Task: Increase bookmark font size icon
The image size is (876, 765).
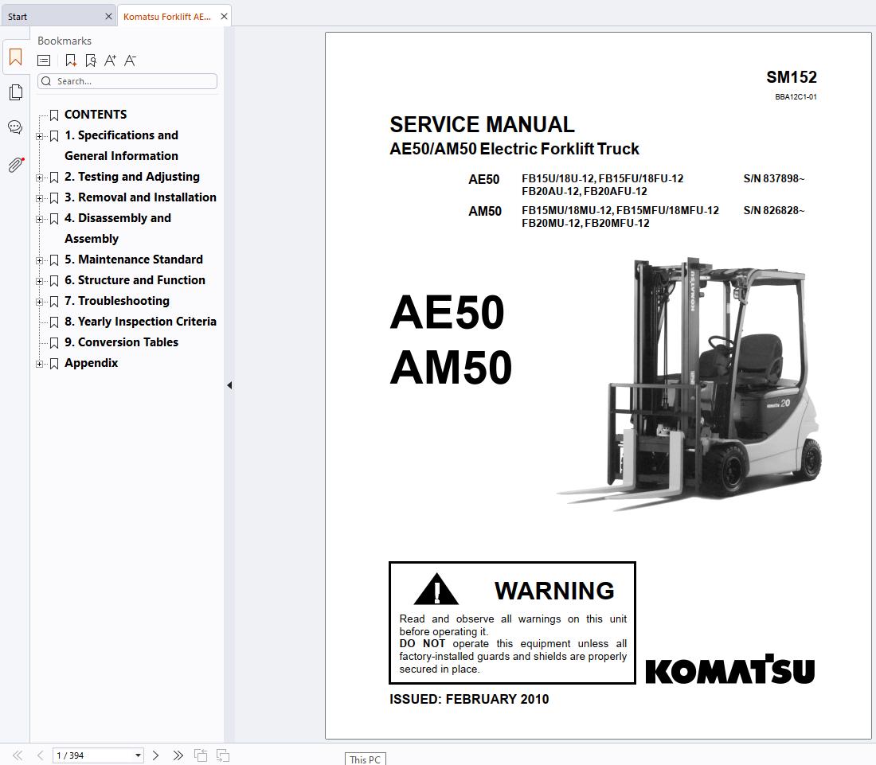Action: (x=110, y=60)
